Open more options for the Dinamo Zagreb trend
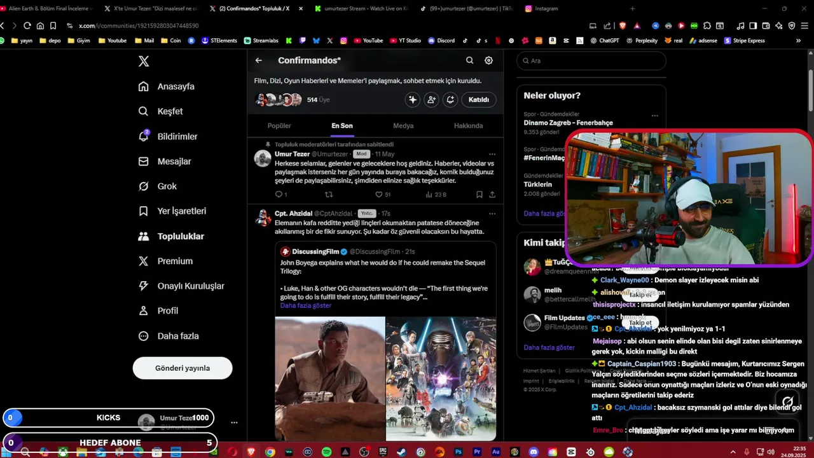The width and height of the screenshot is (814, 458). coord(654,116)
